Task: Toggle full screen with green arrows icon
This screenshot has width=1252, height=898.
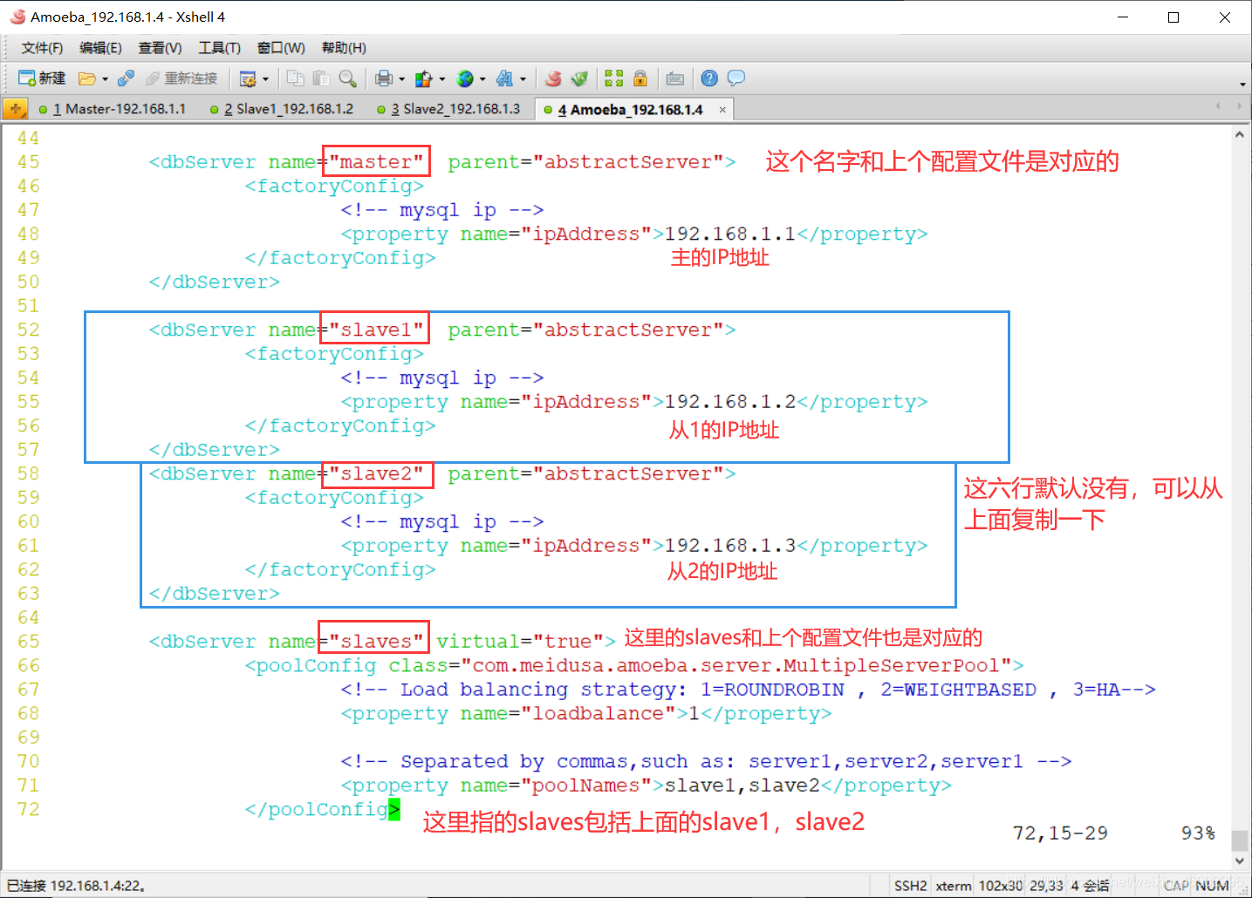Action: [x=614, y=78]
